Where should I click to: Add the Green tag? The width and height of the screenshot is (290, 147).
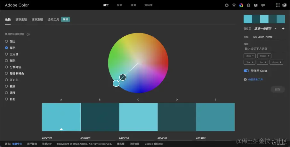(x=276, y=62)
